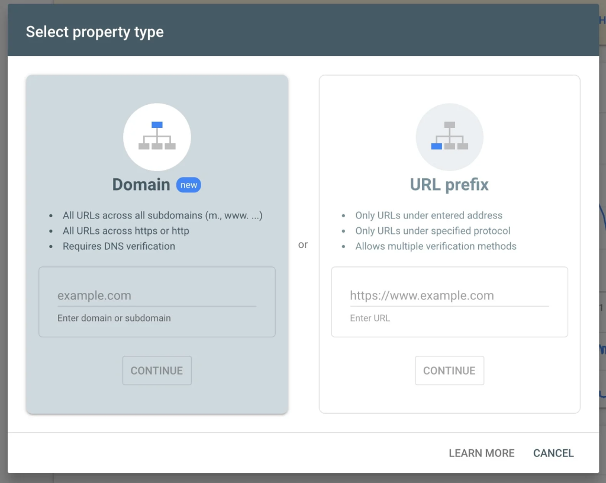Select the highlighted subdomain node in Domain graphic
Screen dimensions: 606x483
157,124
